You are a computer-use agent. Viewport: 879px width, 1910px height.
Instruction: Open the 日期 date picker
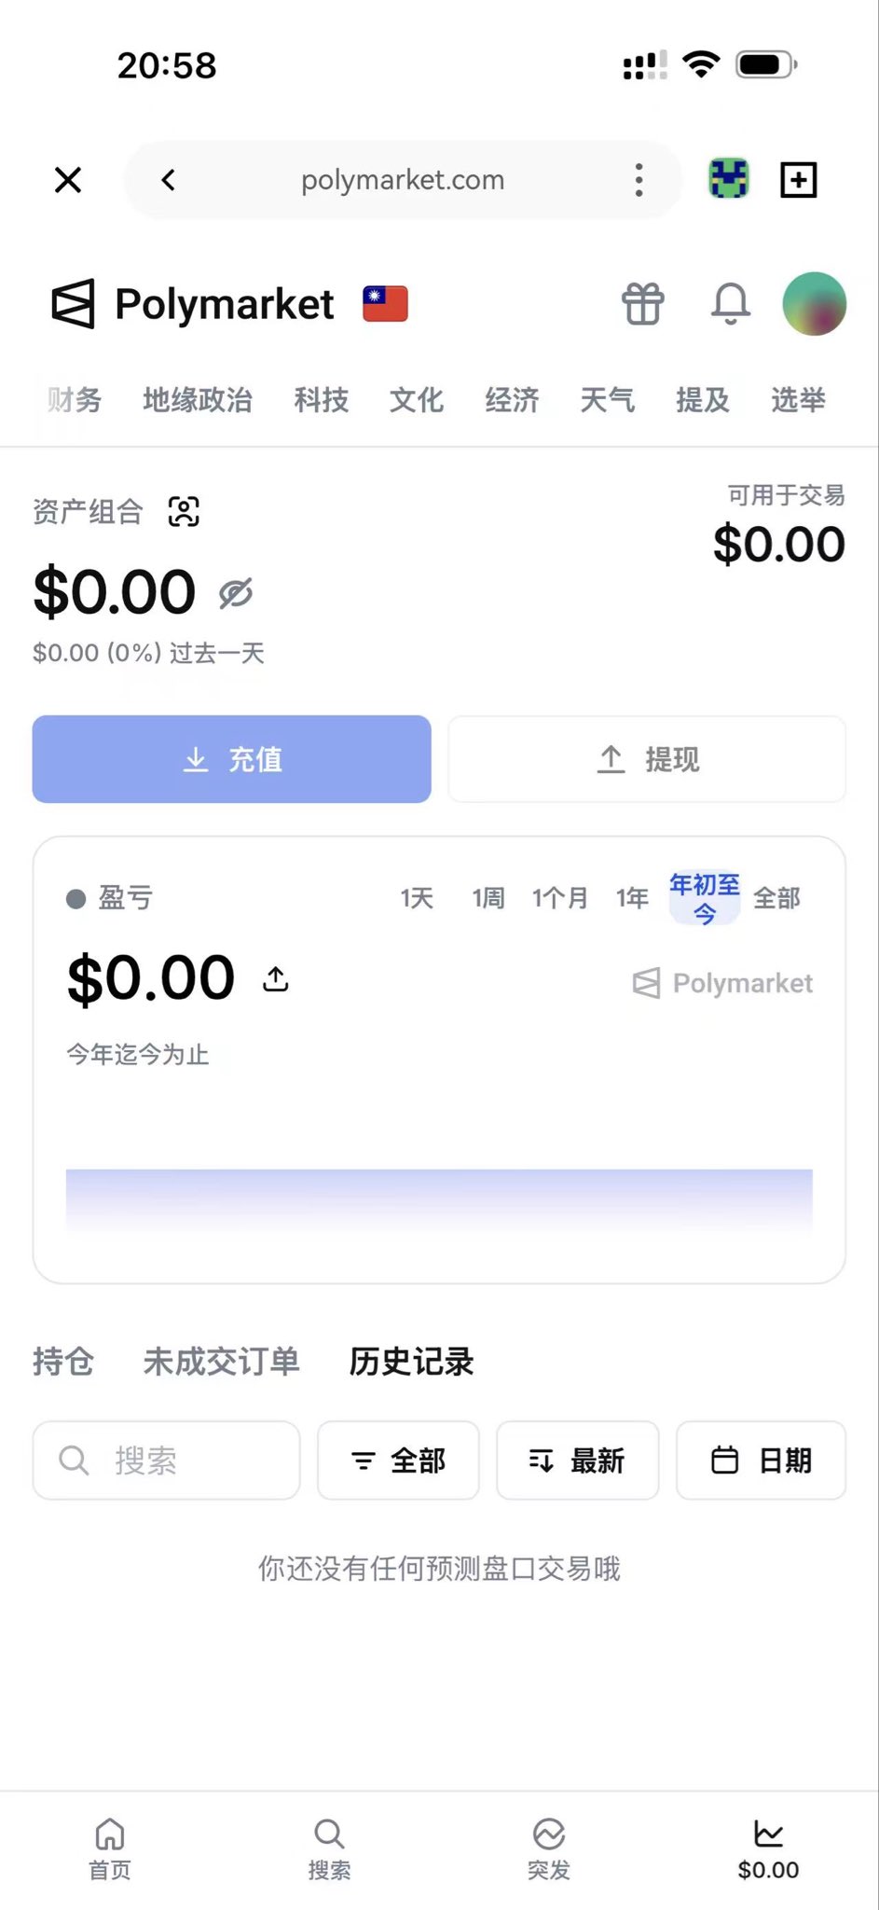point(761,1460)
